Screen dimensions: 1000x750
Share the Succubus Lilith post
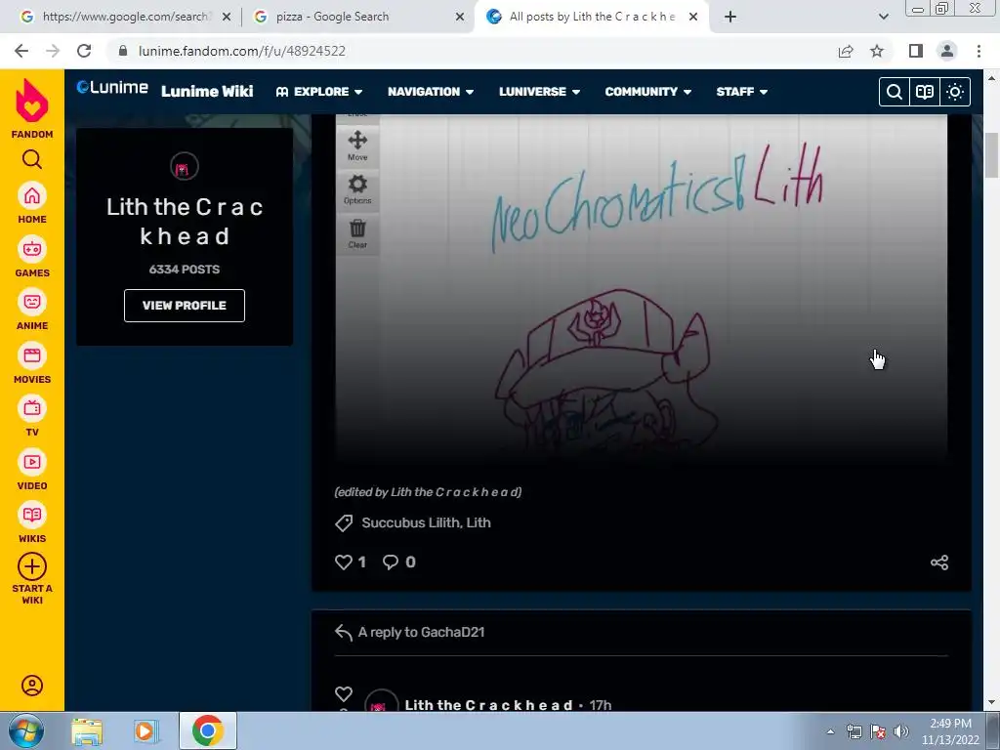pos(938,562)
